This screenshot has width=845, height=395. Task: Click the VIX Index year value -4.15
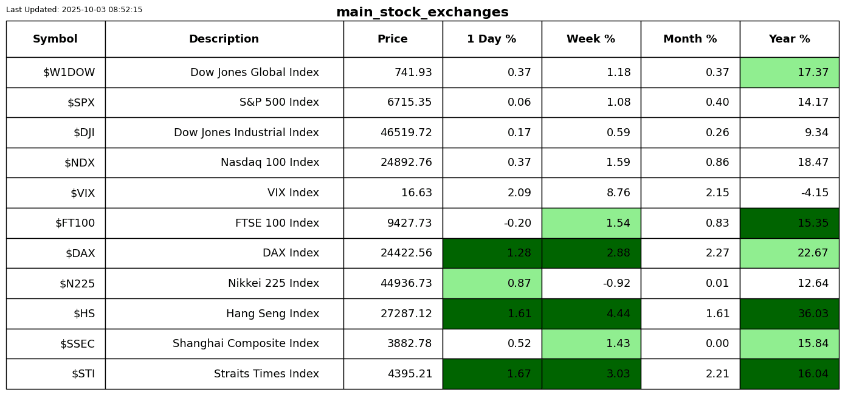(814, 193)
